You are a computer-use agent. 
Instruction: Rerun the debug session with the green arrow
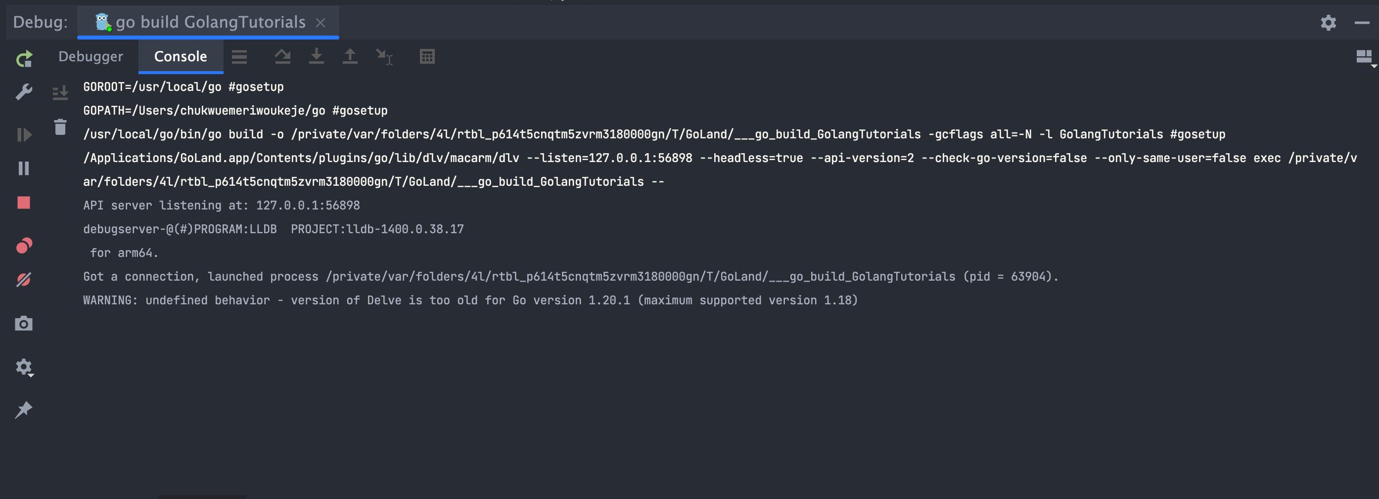24,58
